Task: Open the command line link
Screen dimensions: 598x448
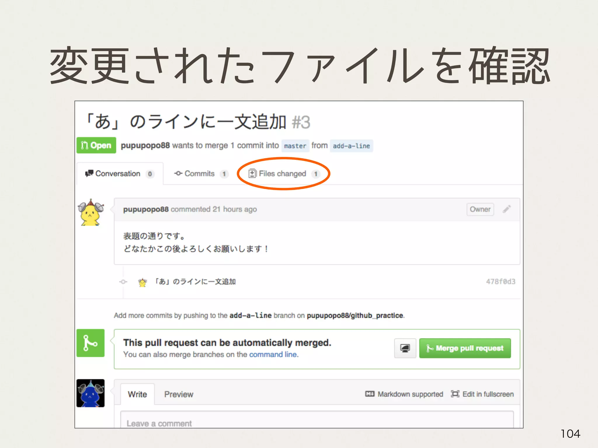Action: coord(273,355)
